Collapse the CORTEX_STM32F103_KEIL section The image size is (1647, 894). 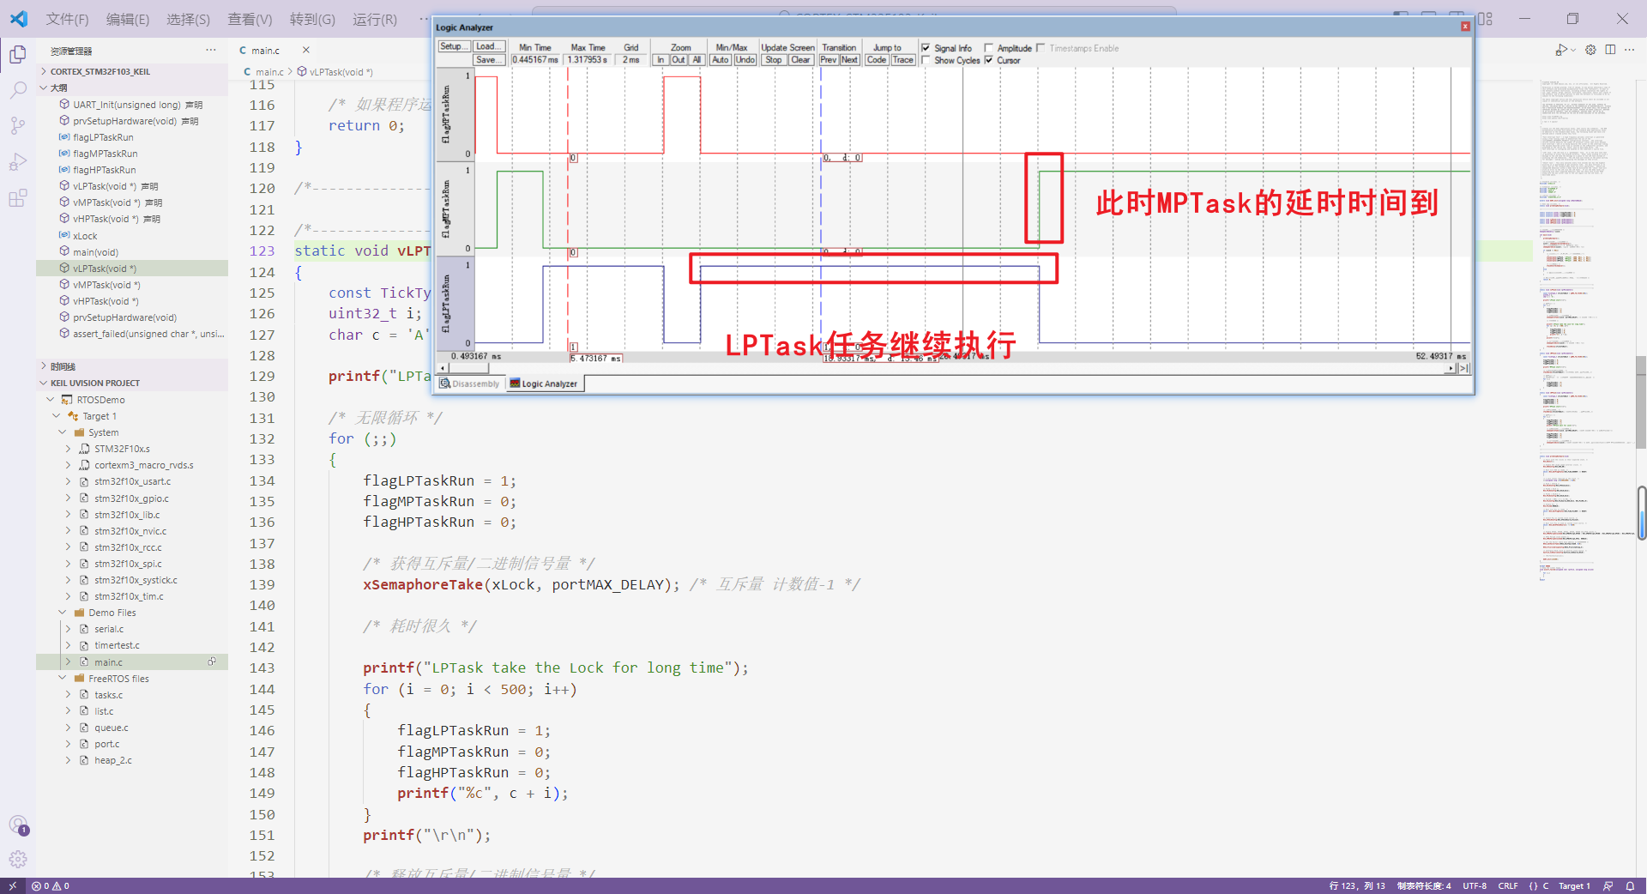click(132, 71)
